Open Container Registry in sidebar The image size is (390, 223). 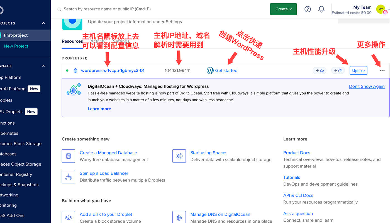click(16, 174)
